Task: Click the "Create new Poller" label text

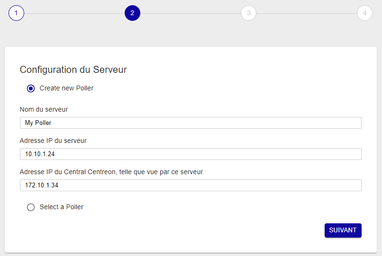Action: 66,88
